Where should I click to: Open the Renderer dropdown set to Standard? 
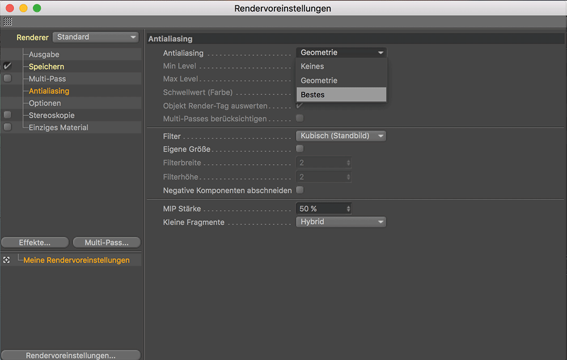point(95,37)
